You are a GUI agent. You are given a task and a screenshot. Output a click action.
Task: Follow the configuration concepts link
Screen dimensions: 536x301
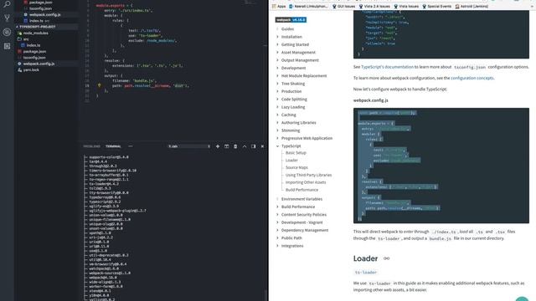coord(472,78)
